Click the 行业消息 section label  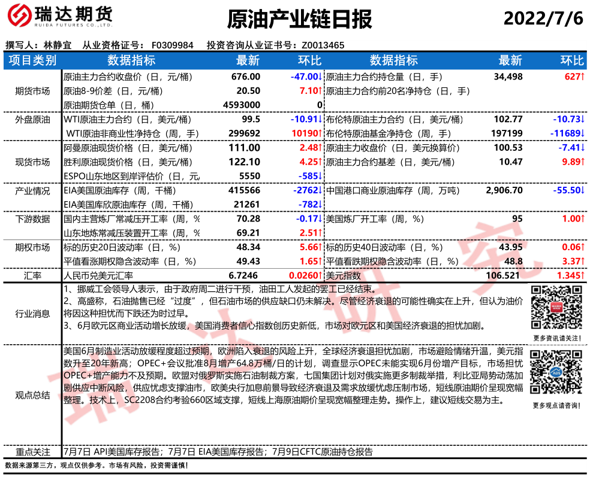point(32,313)
